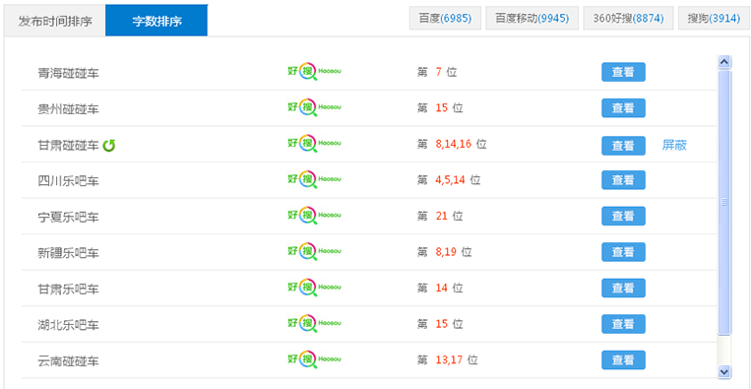Open the 360好搜(8874) results tab
The width and height of the screenshot is (751, 389).
[x=628, y=19]
